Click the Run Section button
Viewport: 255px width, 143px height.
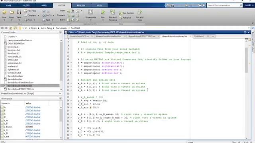(x=127, y=13)
